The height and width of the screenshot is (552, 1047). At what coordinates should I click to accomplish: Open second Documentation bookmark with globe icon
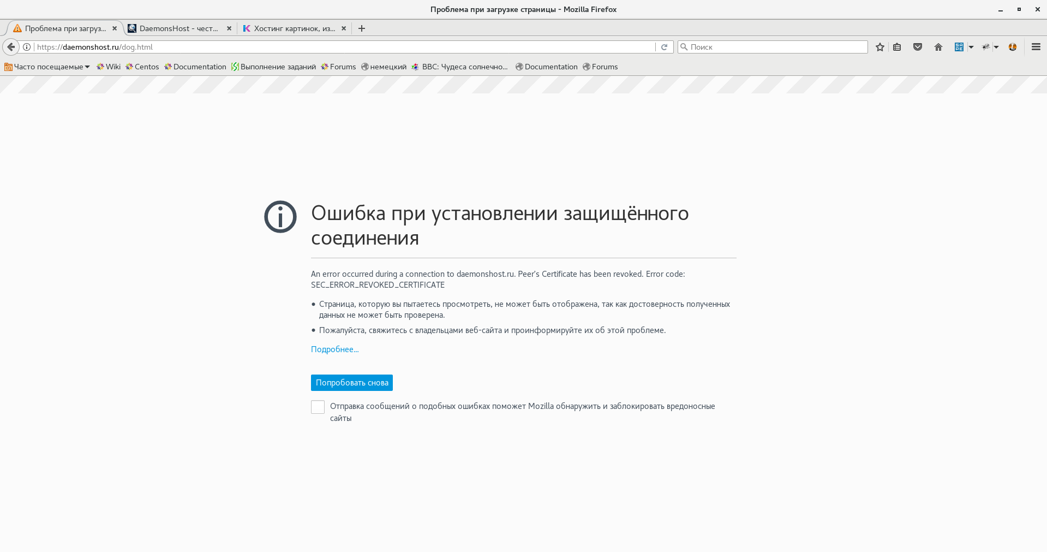(x=547, y=67)
